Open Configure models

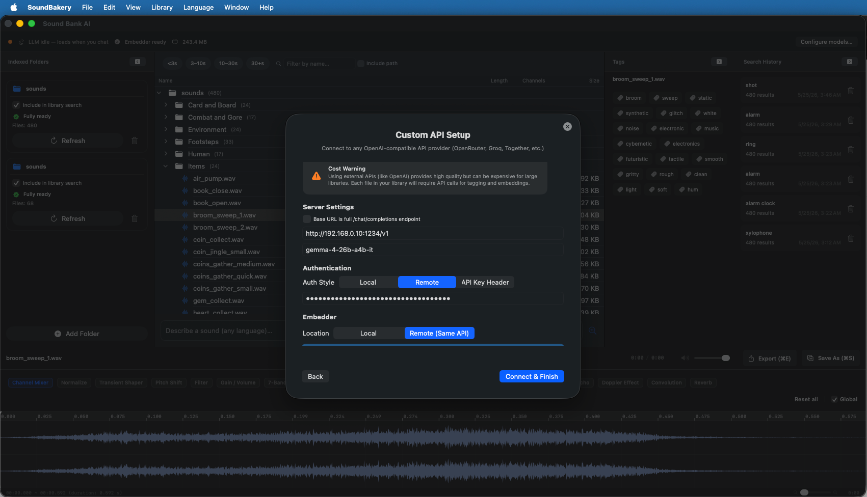[x=826, y=42]
